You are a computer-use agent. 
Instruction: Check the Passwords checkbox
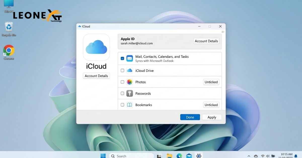tap(122, 94)
